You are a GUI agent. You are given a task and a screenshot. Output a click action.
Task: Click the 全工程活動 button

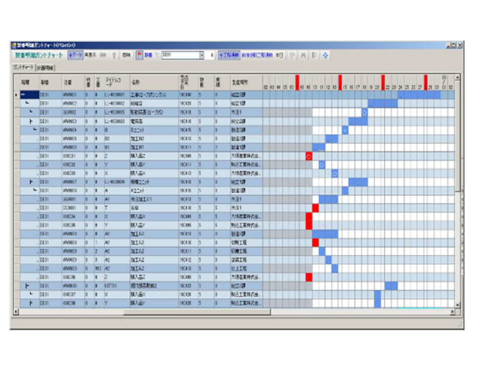(228, 55)
